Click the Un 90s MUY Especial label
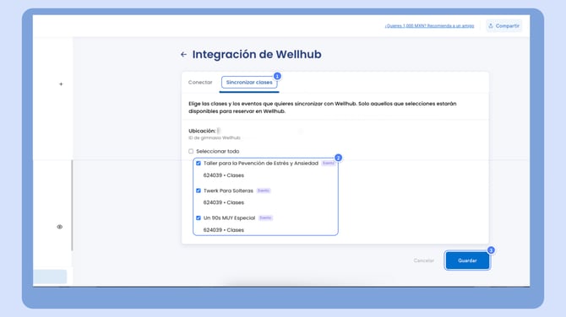Viewport: 566px width, 317px height. click(x=229, y=218)
